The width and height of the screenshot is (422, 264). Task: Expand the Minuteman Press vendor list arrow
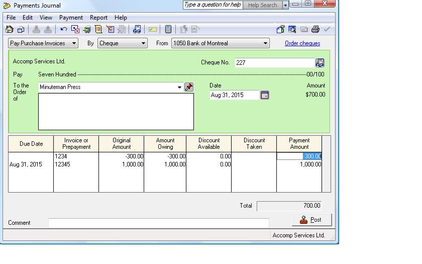pos(179,87)
